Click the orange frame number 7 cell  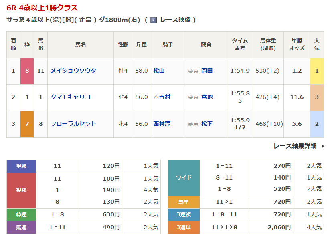[x=27, y=124]
